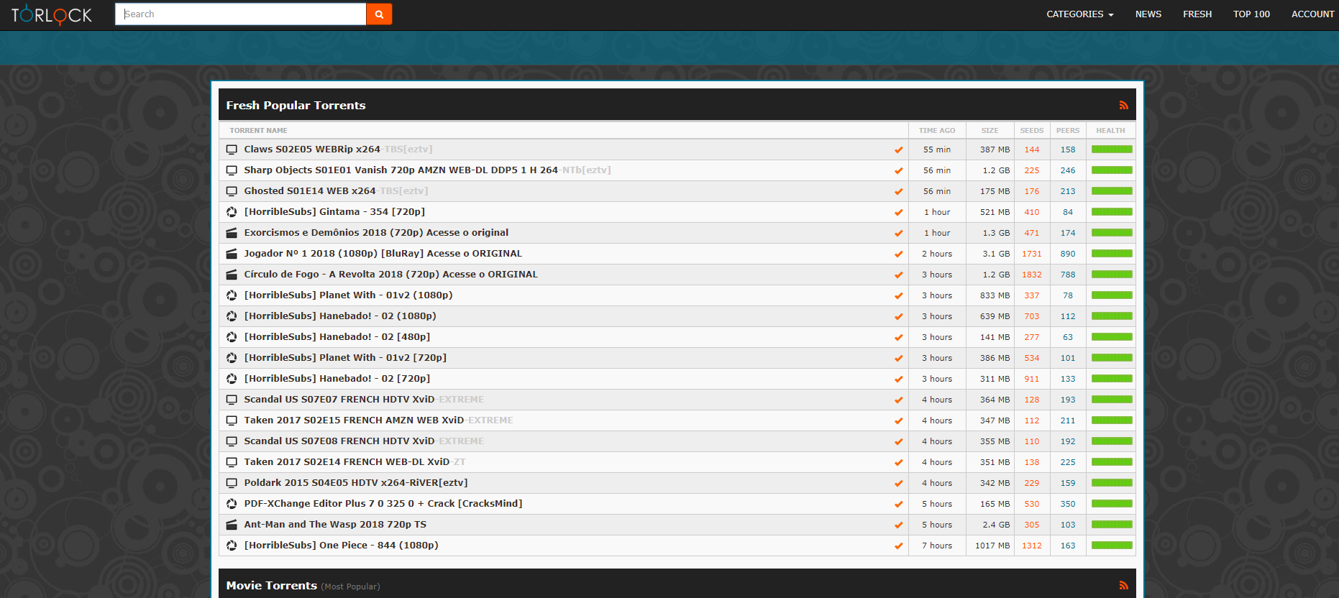
Task: Click movie clapper icon beside Exorcismos e Demônios
Action: click(232, 233)
